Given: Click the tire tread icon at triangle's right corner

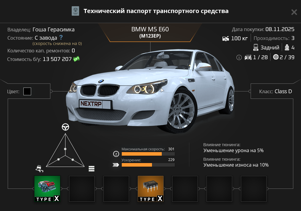Looking at the screenshot, I should click(92, 169).
